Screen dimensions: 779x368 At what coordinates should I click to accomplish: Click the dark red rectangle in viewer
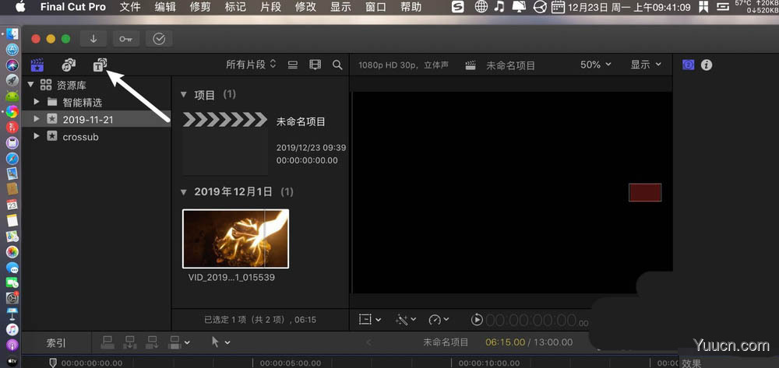[x=645, y=192]
